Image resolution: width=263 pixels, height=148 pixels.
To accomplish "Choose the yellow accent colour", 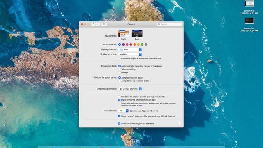I will pos(138,44).
